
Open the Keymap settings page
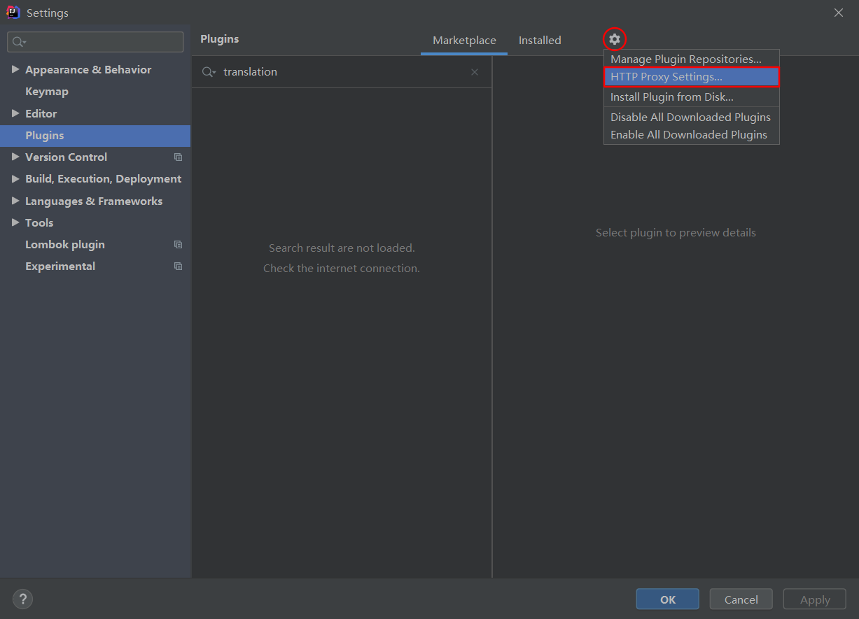coord(47,92)
